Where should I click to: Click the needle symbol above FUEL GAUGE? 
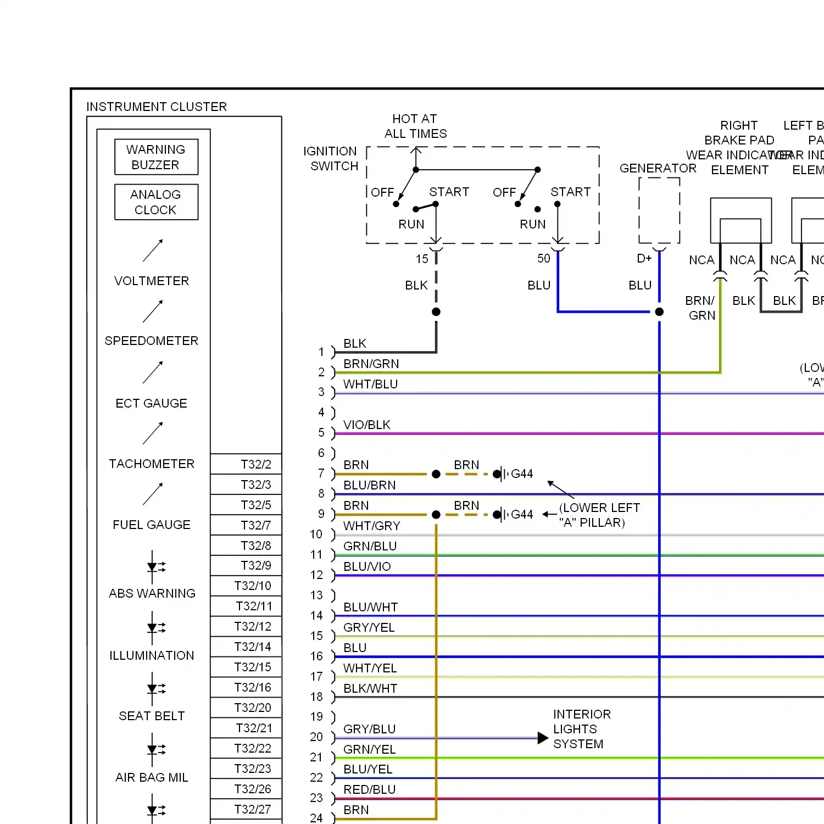pyautogui.click(x=153, y=494)
